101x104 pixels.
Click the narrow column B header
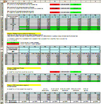pos(6,1)
